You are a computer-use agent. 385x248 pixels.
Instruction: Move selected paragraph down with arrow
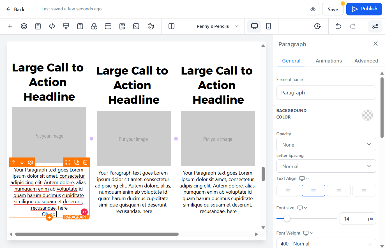(22, 162)
